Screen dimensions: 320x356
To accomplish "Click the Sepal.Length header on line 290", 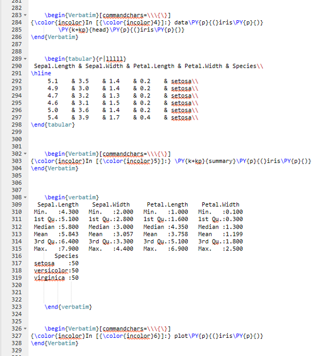I will coord(54,66).
